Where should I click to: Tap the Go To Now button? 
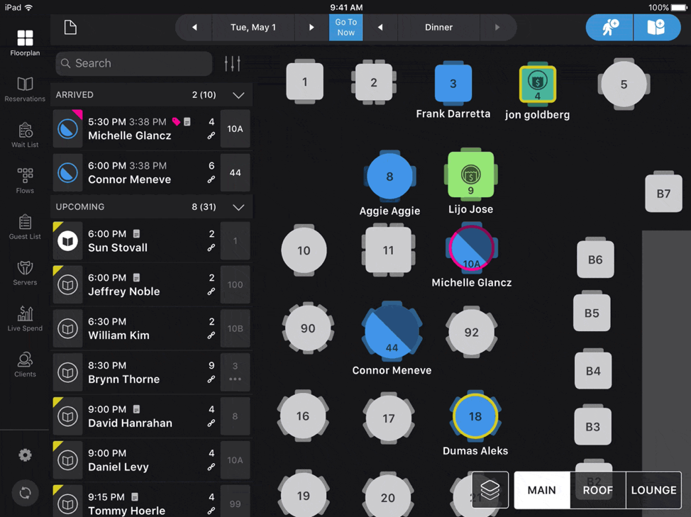point(345,27)
